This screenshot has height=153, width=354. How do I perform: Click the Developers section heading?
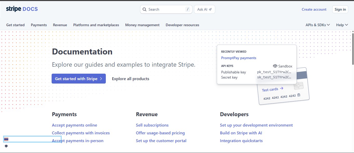click(234, 114)
